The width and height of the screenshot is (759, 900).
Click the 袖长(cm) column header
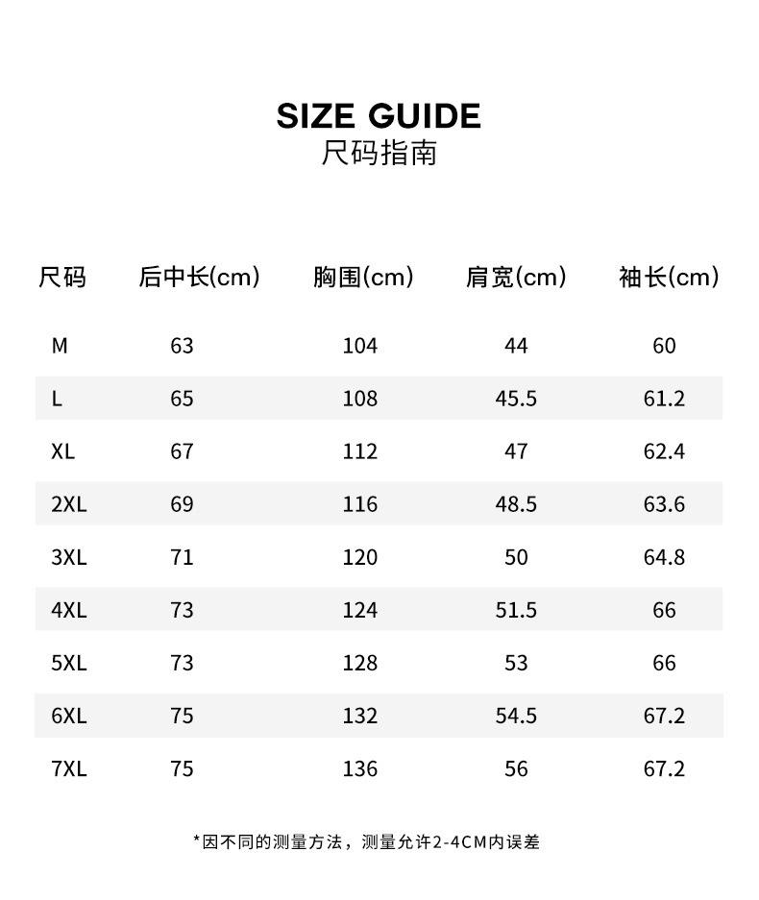(669, 278)
